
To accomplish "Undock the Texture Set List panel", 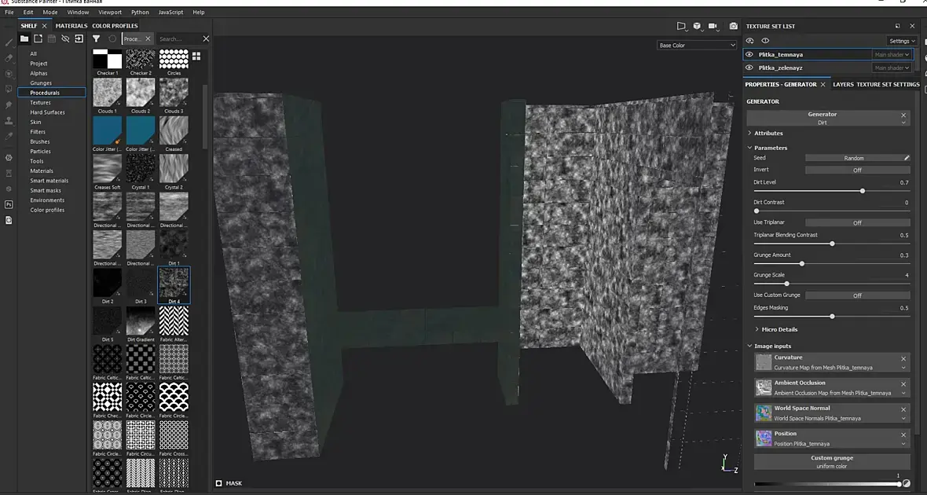I will [x=897, y=26].
